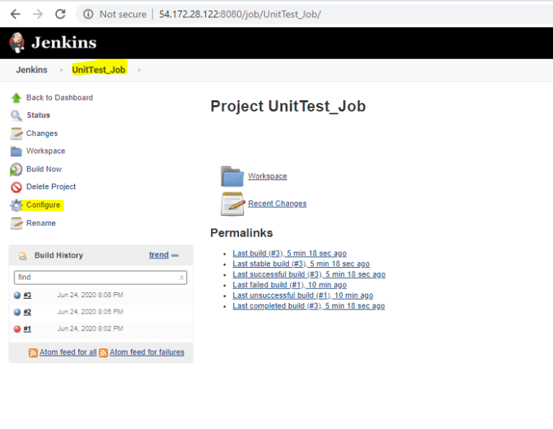The height and width of the screenshot is (429, 553).
Task: Open build #3 link in Build History
Action: (27, 295)
